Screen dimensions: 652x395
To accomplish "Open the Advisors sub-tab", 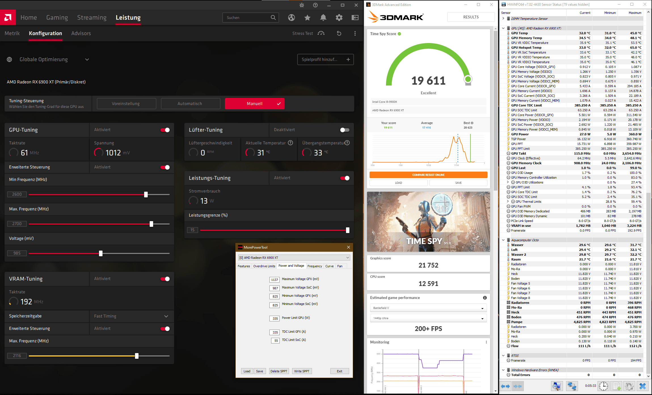I will [x=81, y=33].
